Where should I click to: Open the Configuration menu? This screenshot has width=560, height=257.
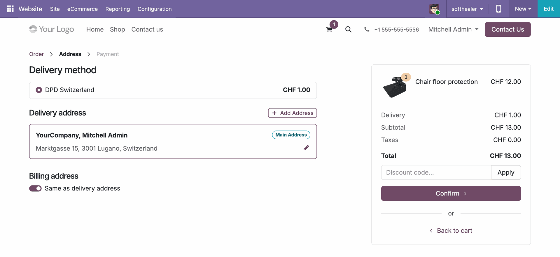155,9
